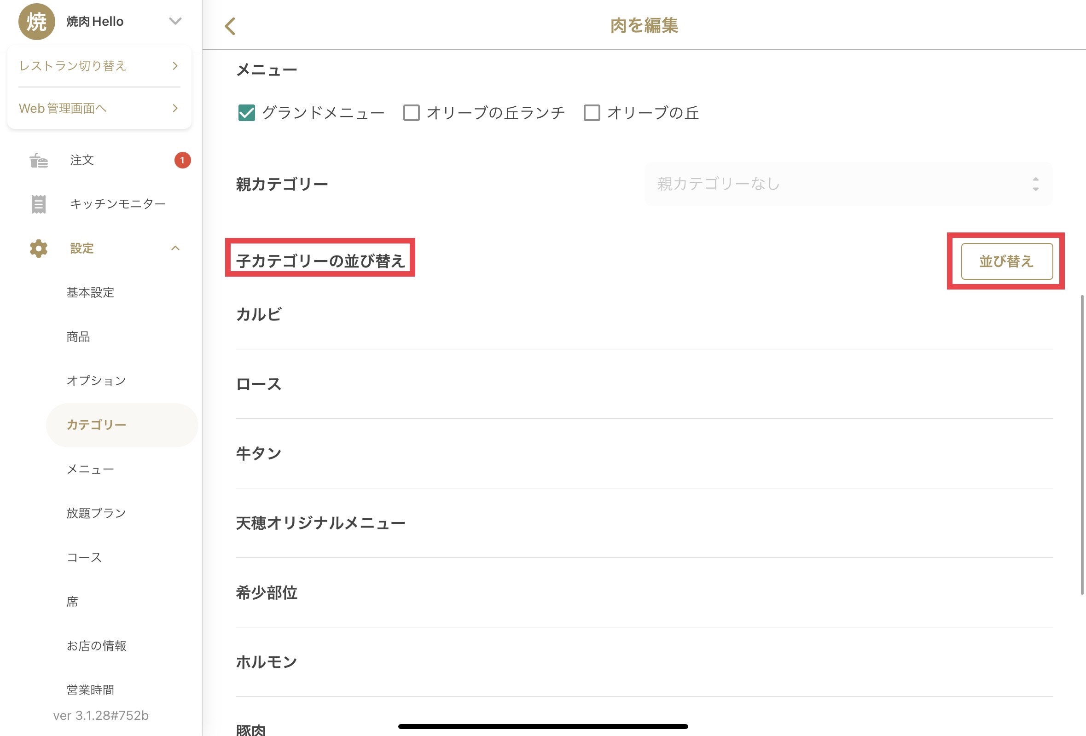The image size is (1086, 736).
Task: Click the 焼 restaurant avatar
Action: pyautogui.click(x=36, y=22)
